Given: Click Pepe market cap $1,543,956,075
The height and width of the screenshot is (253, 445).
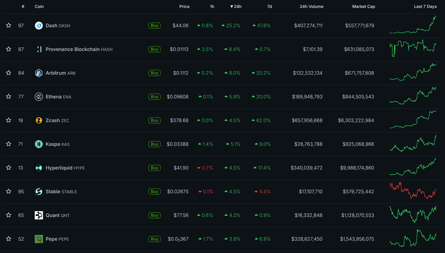Looking at the screenshot, I should pos(358,239).
